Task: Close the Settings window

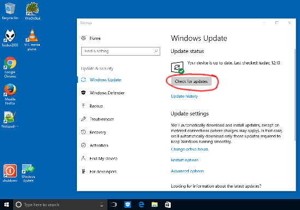Action: [x=290, y=23]
